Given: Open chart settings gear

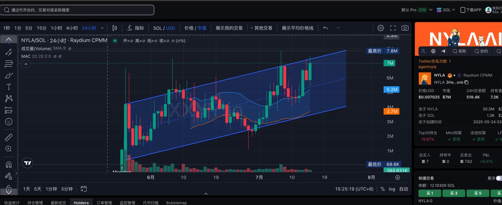Looking at the screenshot, I should click(x=380, y=28).
